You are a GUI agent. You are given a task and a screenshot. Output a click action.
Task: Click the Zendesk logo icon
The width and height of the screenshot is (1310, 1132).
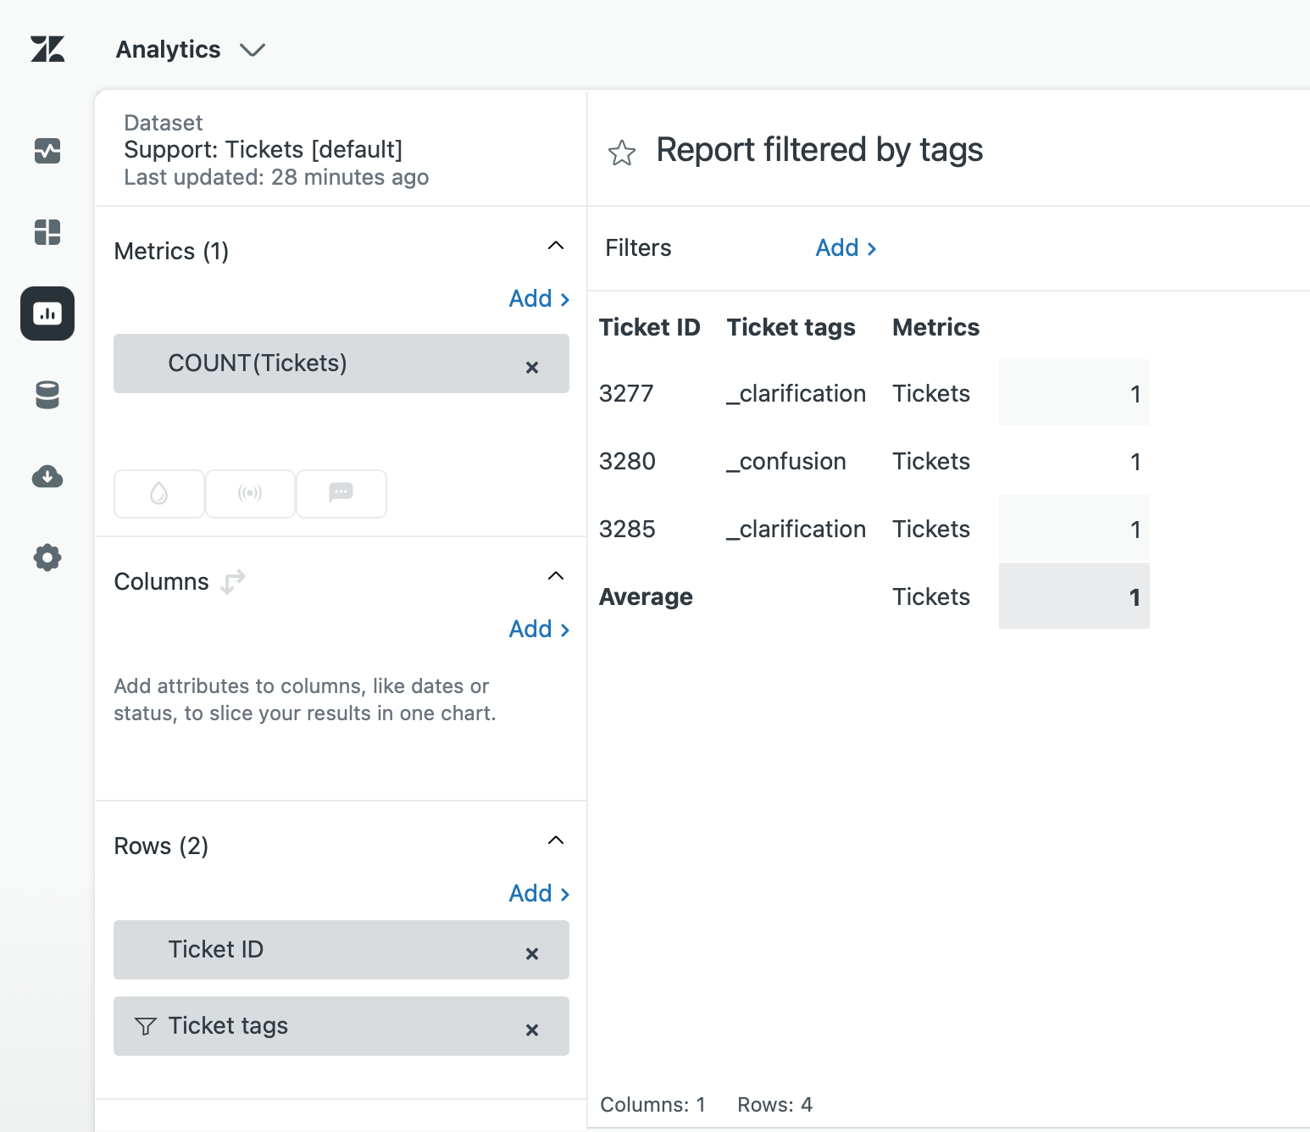47,49
